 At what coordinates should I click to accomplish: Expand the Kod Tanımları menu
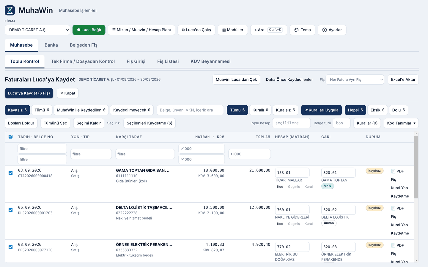pyautogui.click(x=401, y=123)
